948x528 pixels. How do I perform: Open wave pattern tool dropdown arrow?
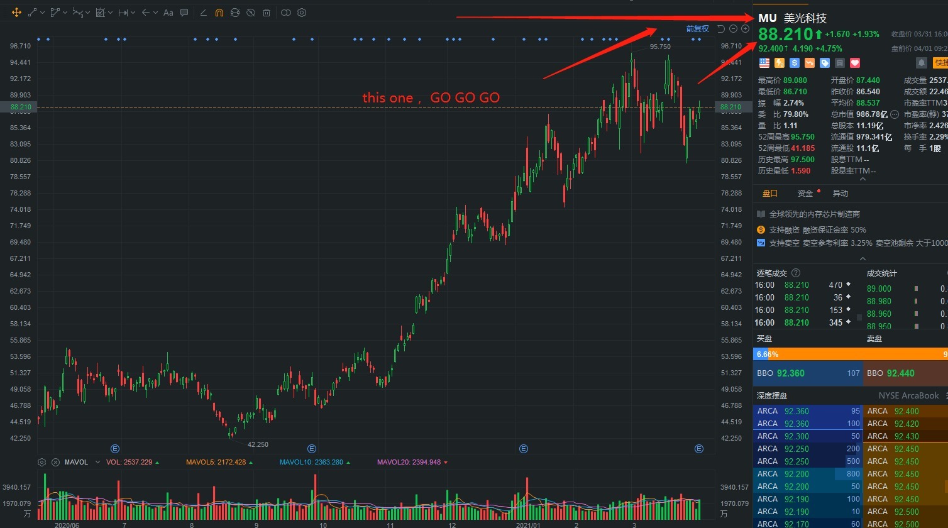click(87, 13)
